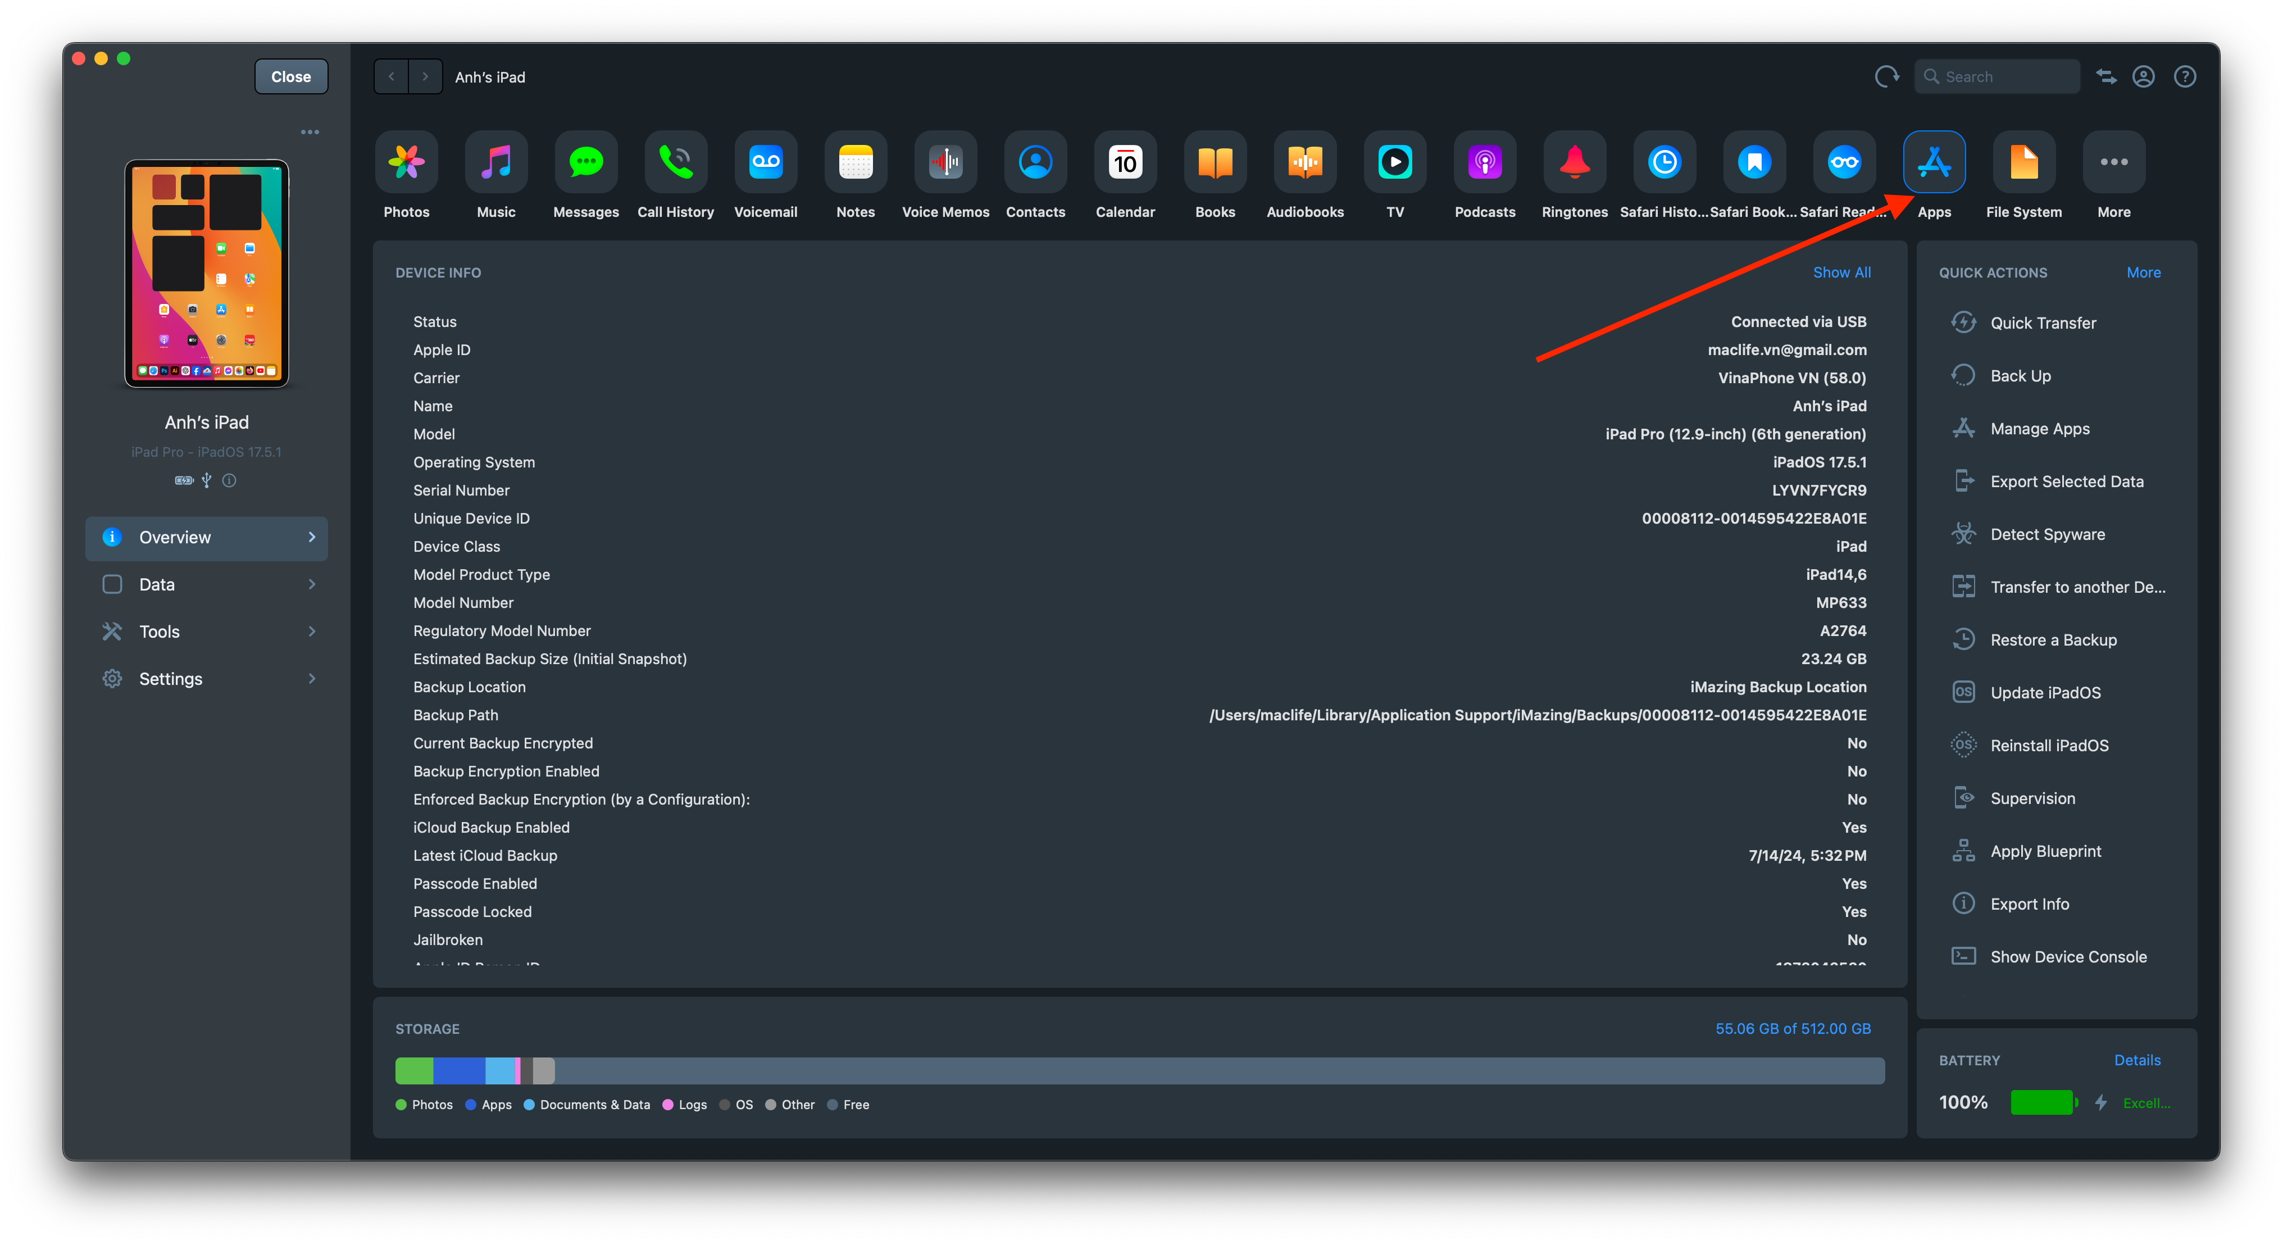
Task: Expand the Data sidebar section
Action: coord(207,583)
